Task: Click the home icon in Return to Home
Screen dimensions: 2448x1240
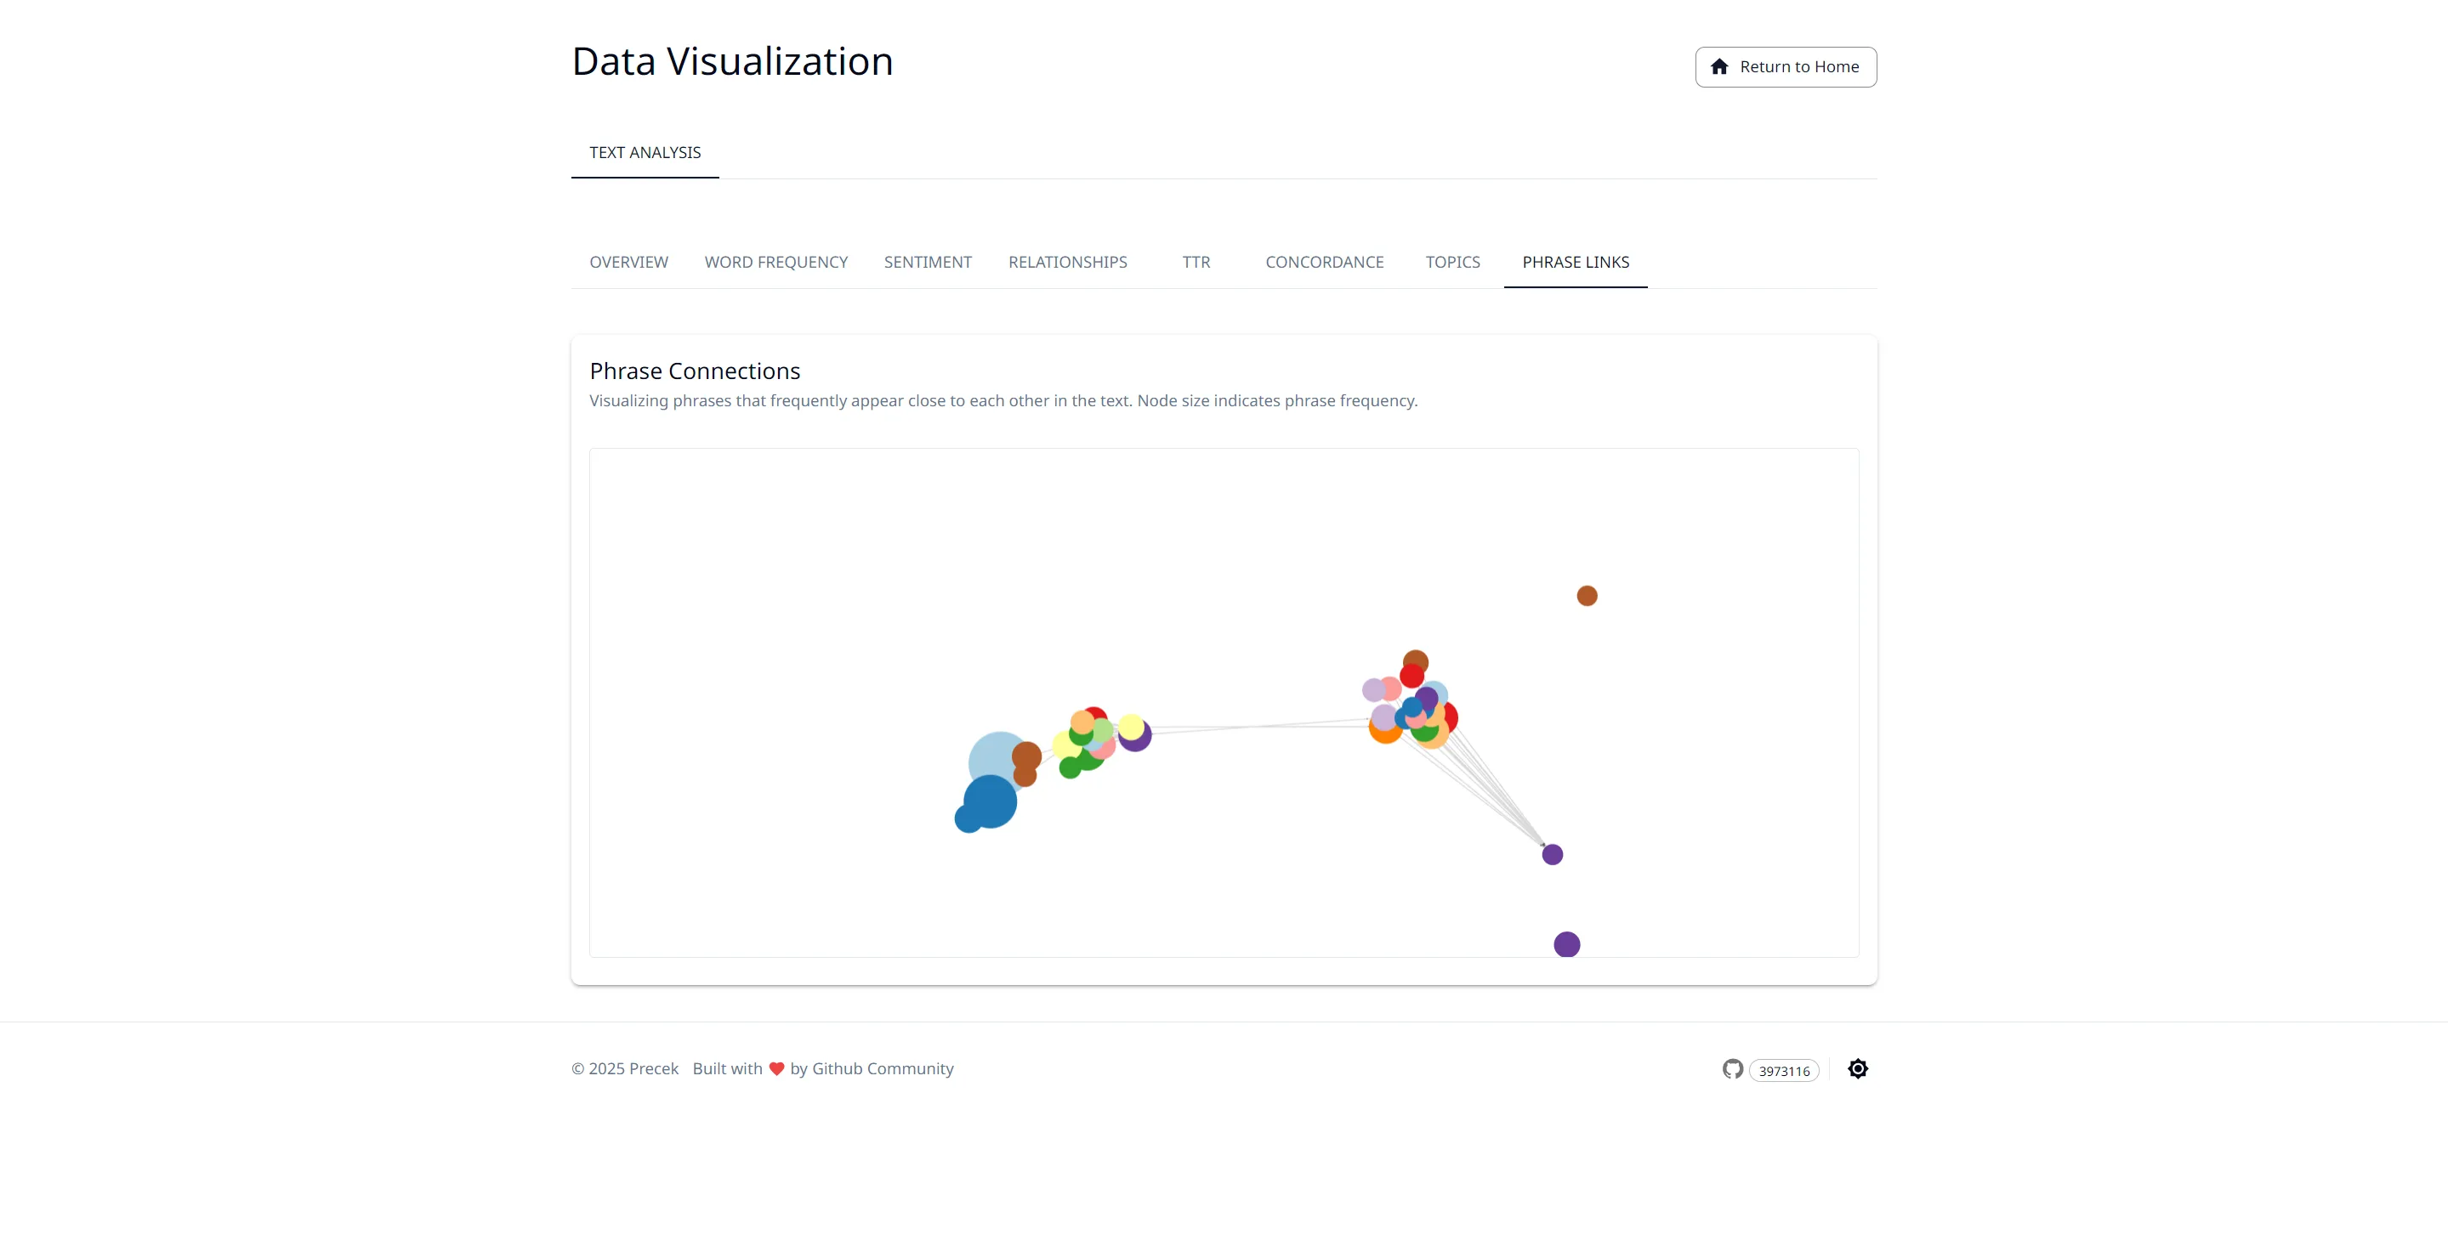Action: point(1720,66)
